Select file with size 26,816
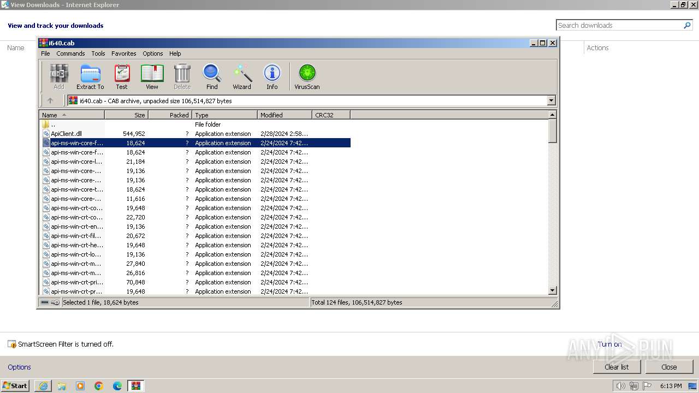Screen dimensions: 699x393 [x=195, y=273]
